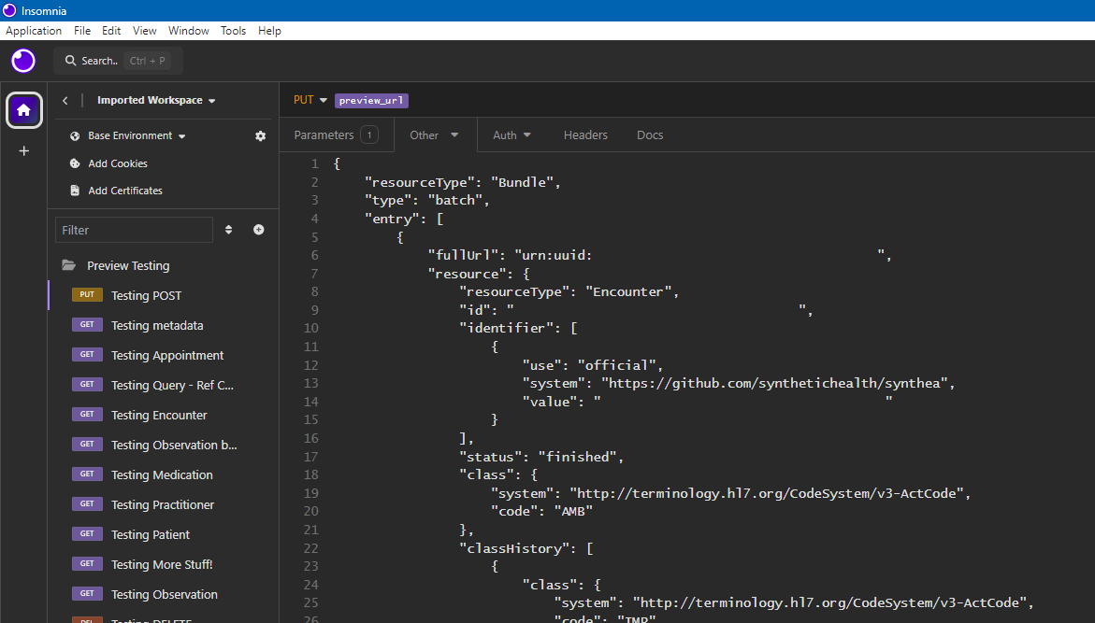Click the "use": "official" line

coord(593,365)
